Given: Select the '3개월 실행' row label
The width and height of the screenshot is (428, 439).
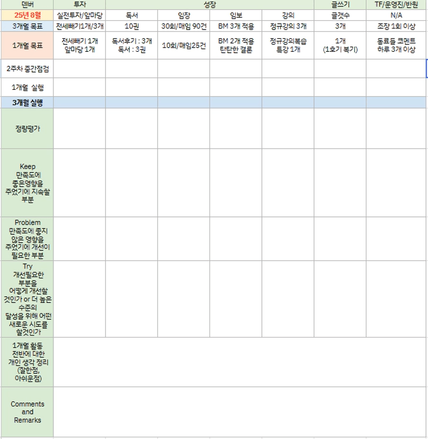Looking at the screenshot, I should click(x=27, y=103).
